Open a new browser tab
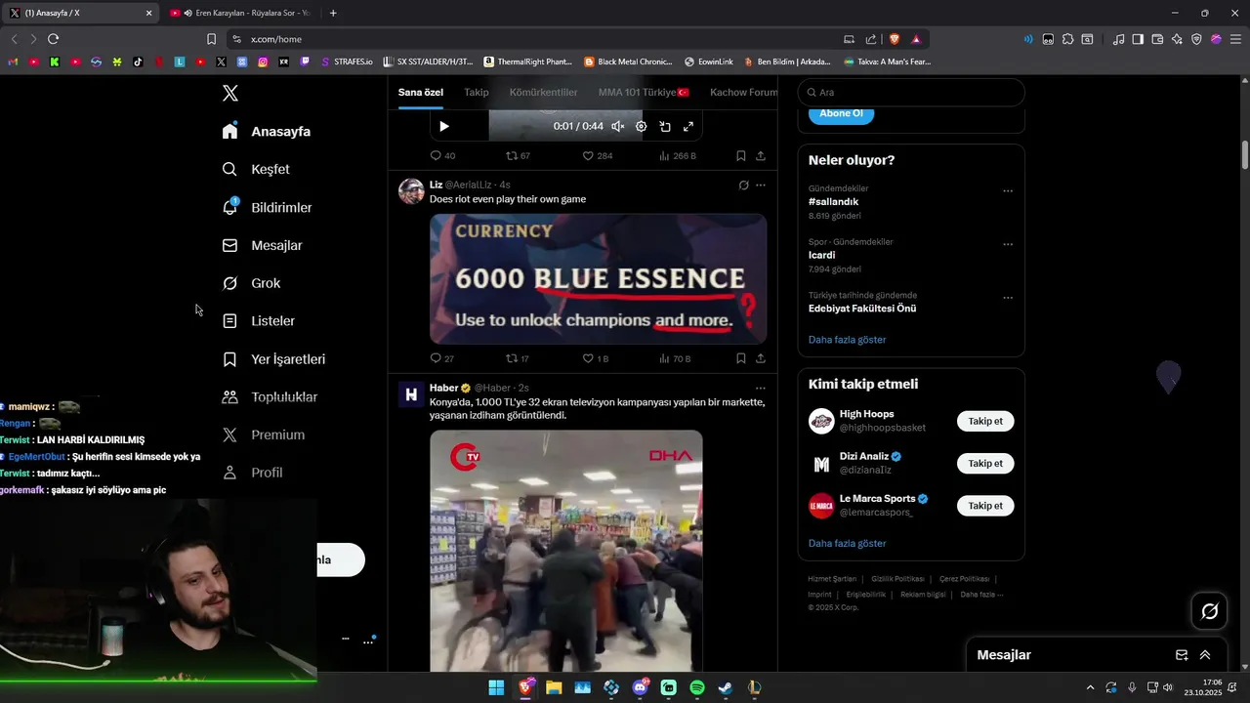The height and width of the screenshot is (703, 1250). coord(333,13)
